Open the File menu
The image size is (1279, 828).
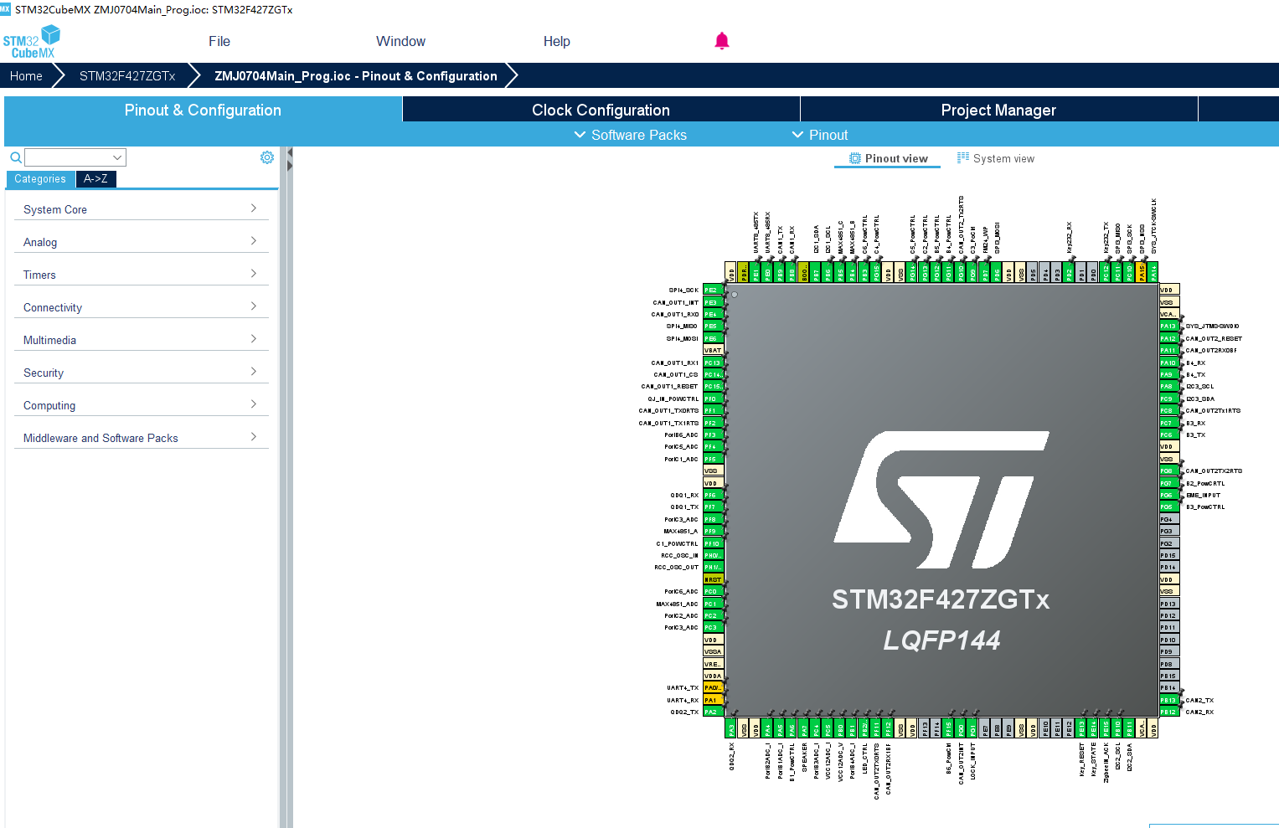(x=219, y=41)
